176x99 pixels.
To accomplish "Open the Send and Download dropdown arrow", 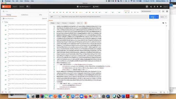I will pyautogui.click(x=157, y=17).
